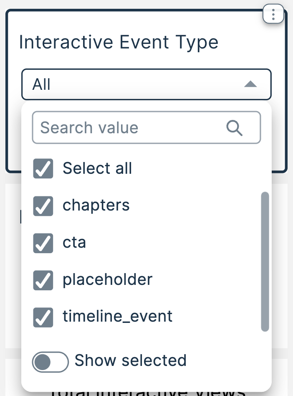
Task: Open the three-dot options menu
Action: click(x=273, y=15)
